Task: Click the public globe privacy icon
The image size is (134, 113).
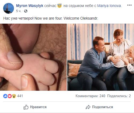Action: coord(26,11)
